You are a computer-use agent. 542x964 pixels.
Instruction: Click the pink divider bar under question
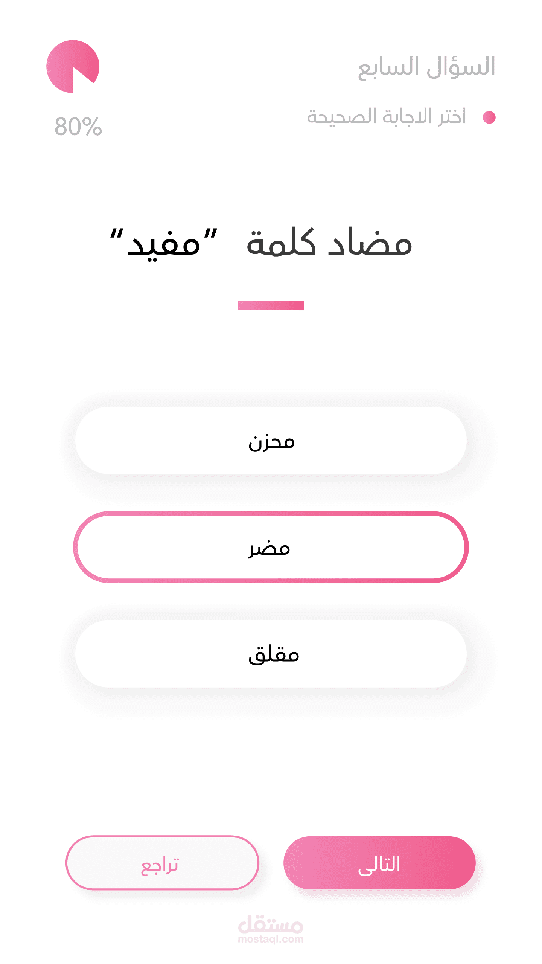click(x=271, y=305)
